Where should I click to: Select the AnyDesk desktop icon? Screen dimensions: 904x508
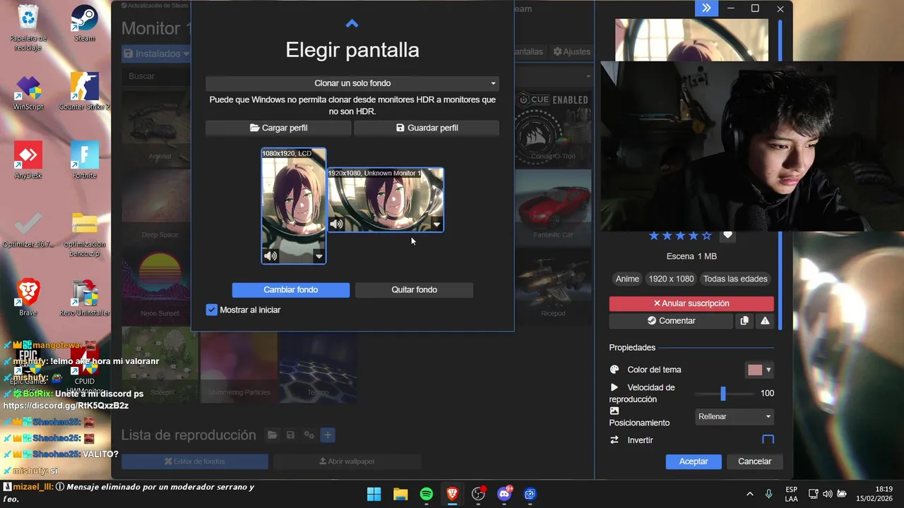(x=28, y=160)
